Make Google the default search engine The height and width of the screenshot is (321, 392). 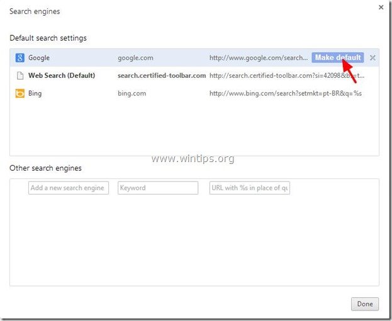[337, 58]
